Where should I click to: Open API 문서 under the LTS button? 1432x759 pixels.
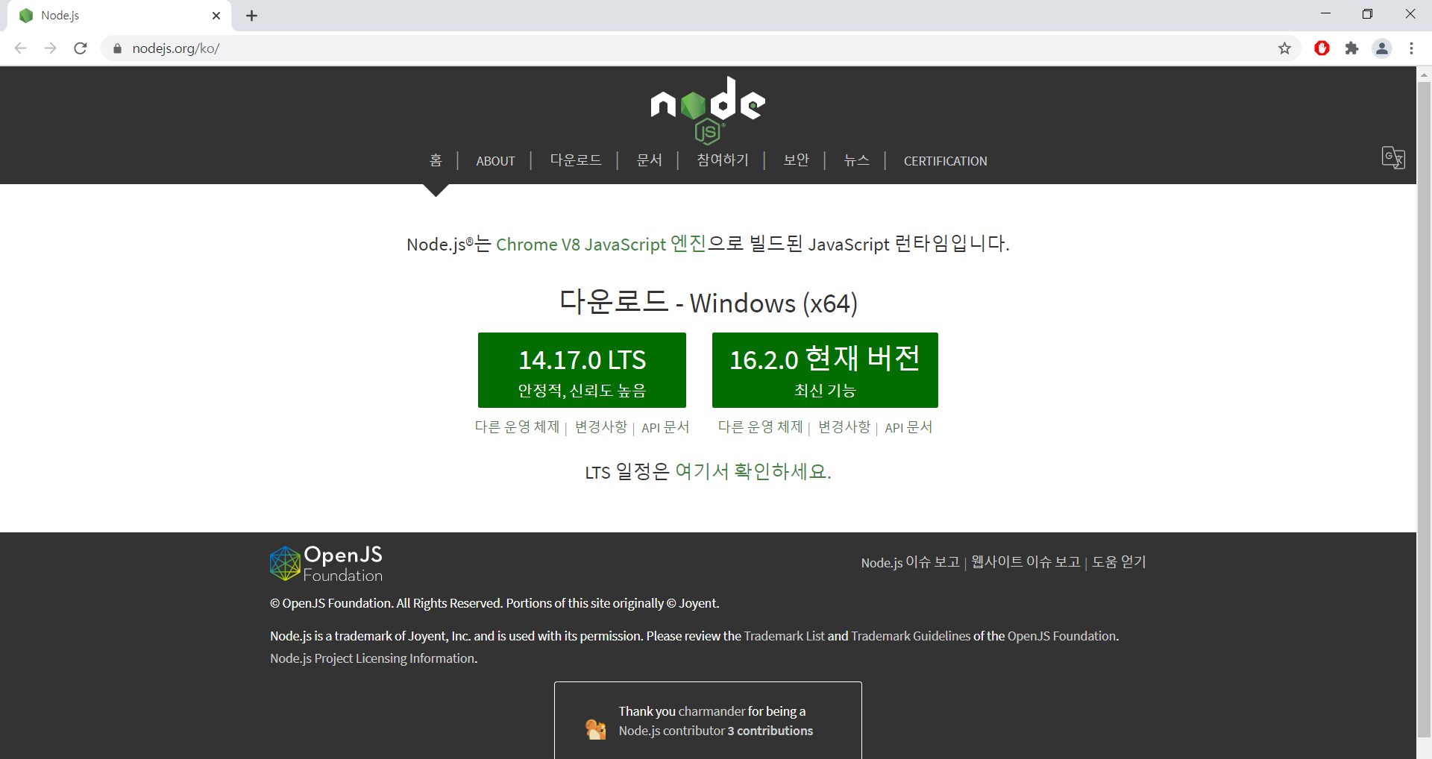tap(665, 427)
